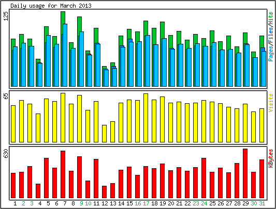Select green weekend day label 31

click(262, 203)
